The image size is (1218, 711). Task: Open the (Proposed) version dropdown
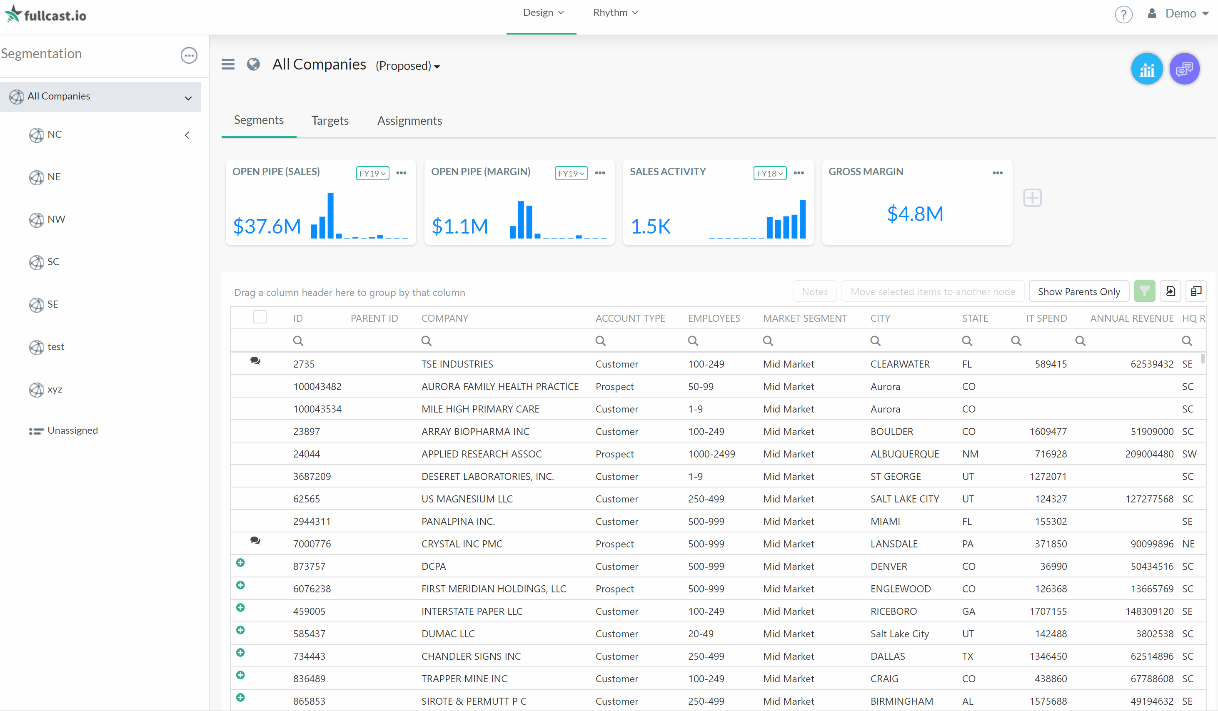tap(407, 66)
